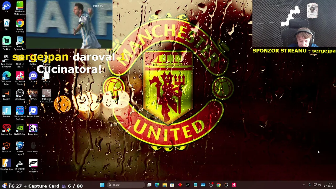Open the volume tray icon

click(x=319, y=185)
